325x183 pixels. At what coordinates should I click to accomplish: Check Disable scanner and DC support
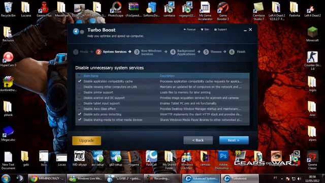pos(80,98)
